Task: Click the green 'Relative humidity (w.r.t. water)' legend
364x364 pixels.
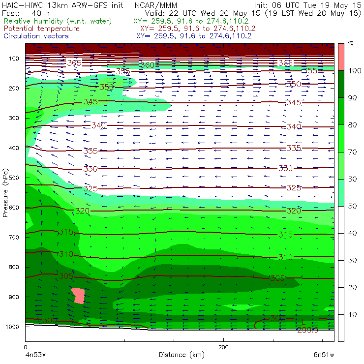Action: coord(58,21)
